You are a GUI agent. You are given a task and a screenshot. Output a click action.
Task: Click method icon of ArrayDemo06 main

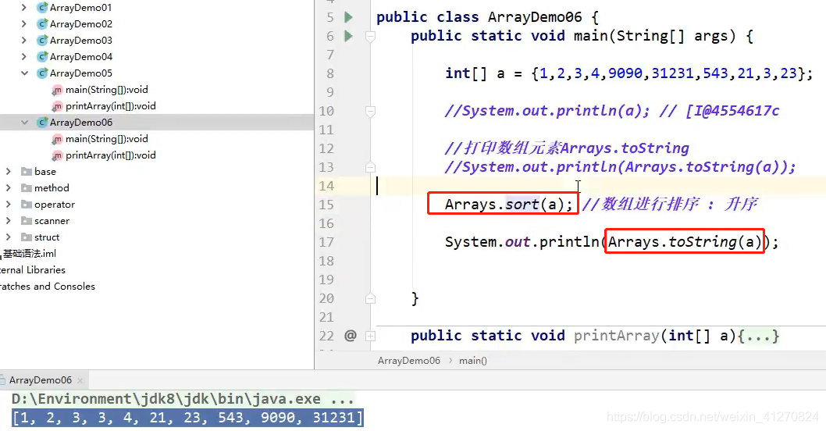click(58, 139)
